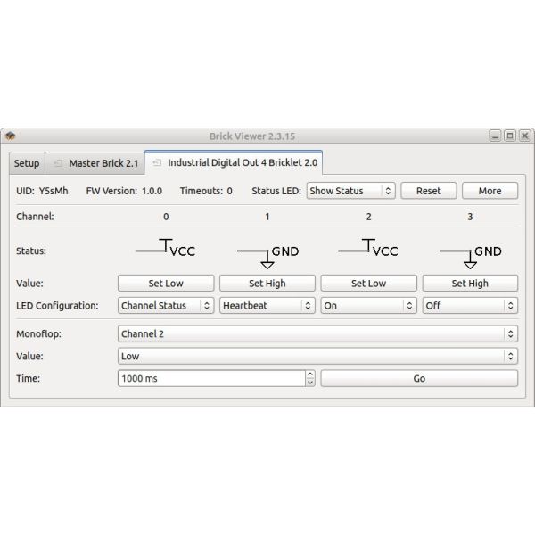This screenshot has height=535, width=535.
Task: Click the Reset button
Action: tap(429, 191)
